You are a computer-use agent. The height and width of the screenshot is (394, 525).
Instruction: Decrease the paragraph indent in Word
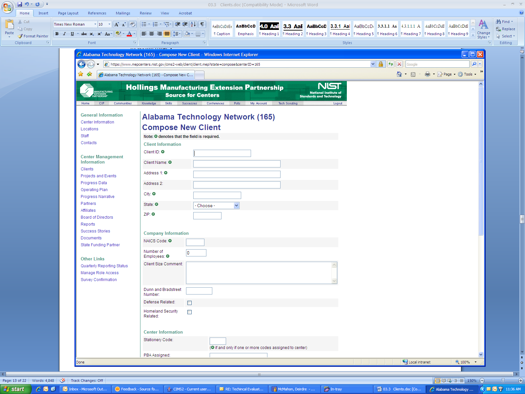tap(178, 24)
